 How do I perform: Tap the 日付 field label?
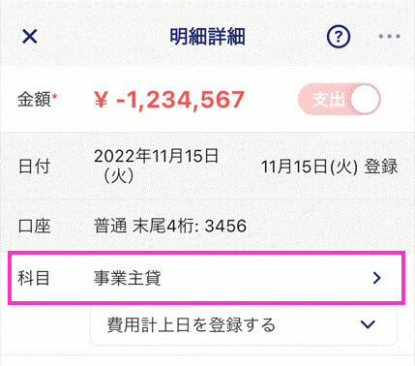pyautogui.click(x=34, y=167)
